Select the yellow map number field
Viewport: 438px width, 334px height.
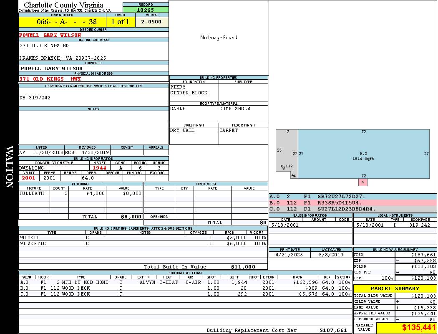(62, 22)
